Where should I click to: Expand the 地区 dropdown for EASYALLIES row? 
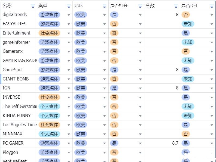coord(104,24)
